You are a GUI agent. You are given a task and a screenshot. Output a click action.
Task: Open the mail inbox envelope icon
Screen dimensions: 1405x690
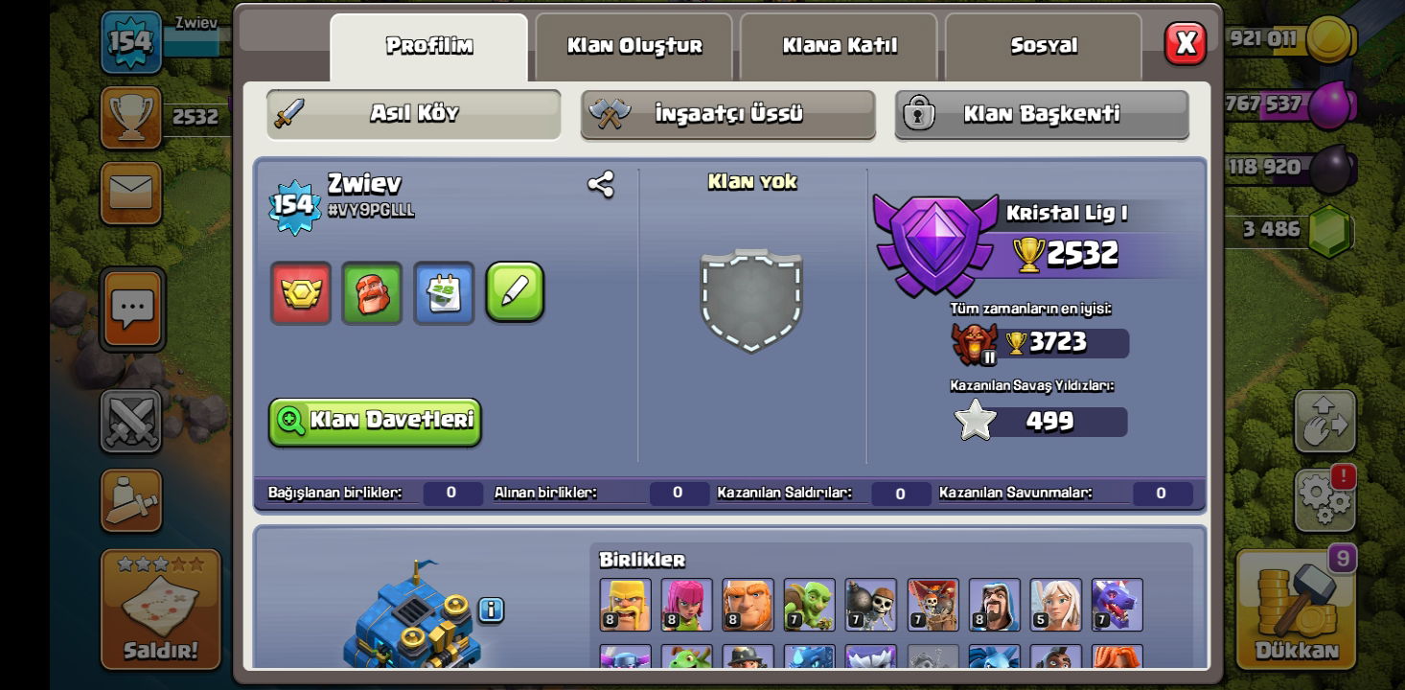pos(131,193)
